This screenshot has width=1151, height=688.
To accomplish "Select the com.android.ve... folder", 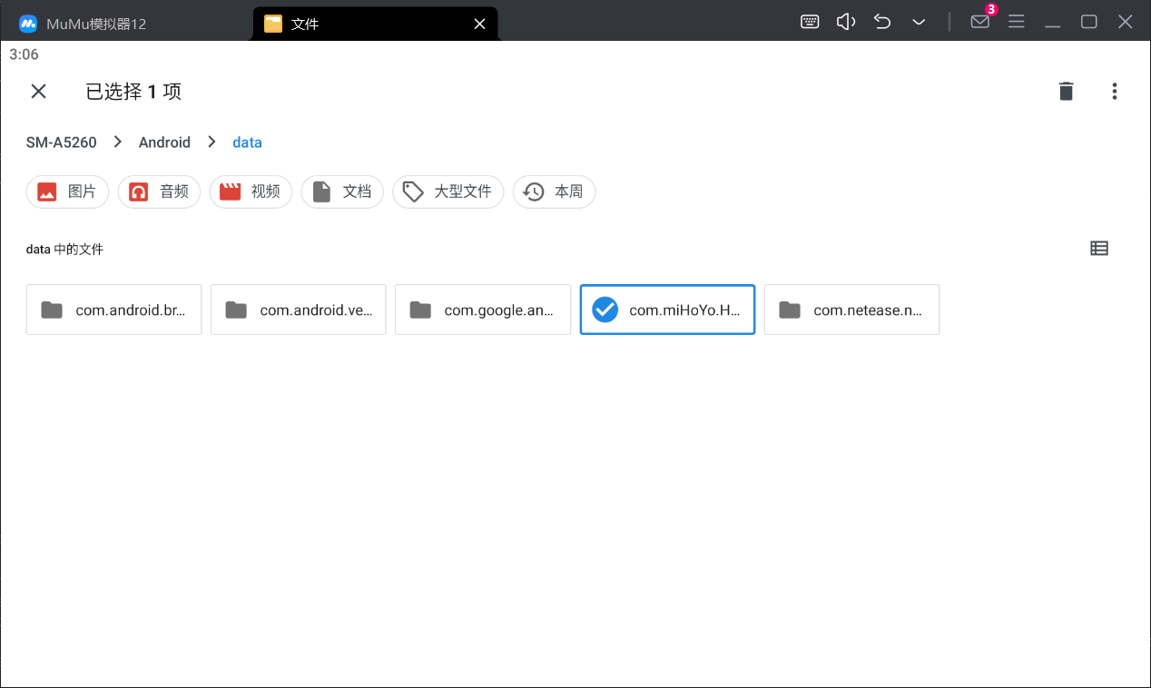I will pyautogui.click(x=299, y=310).
